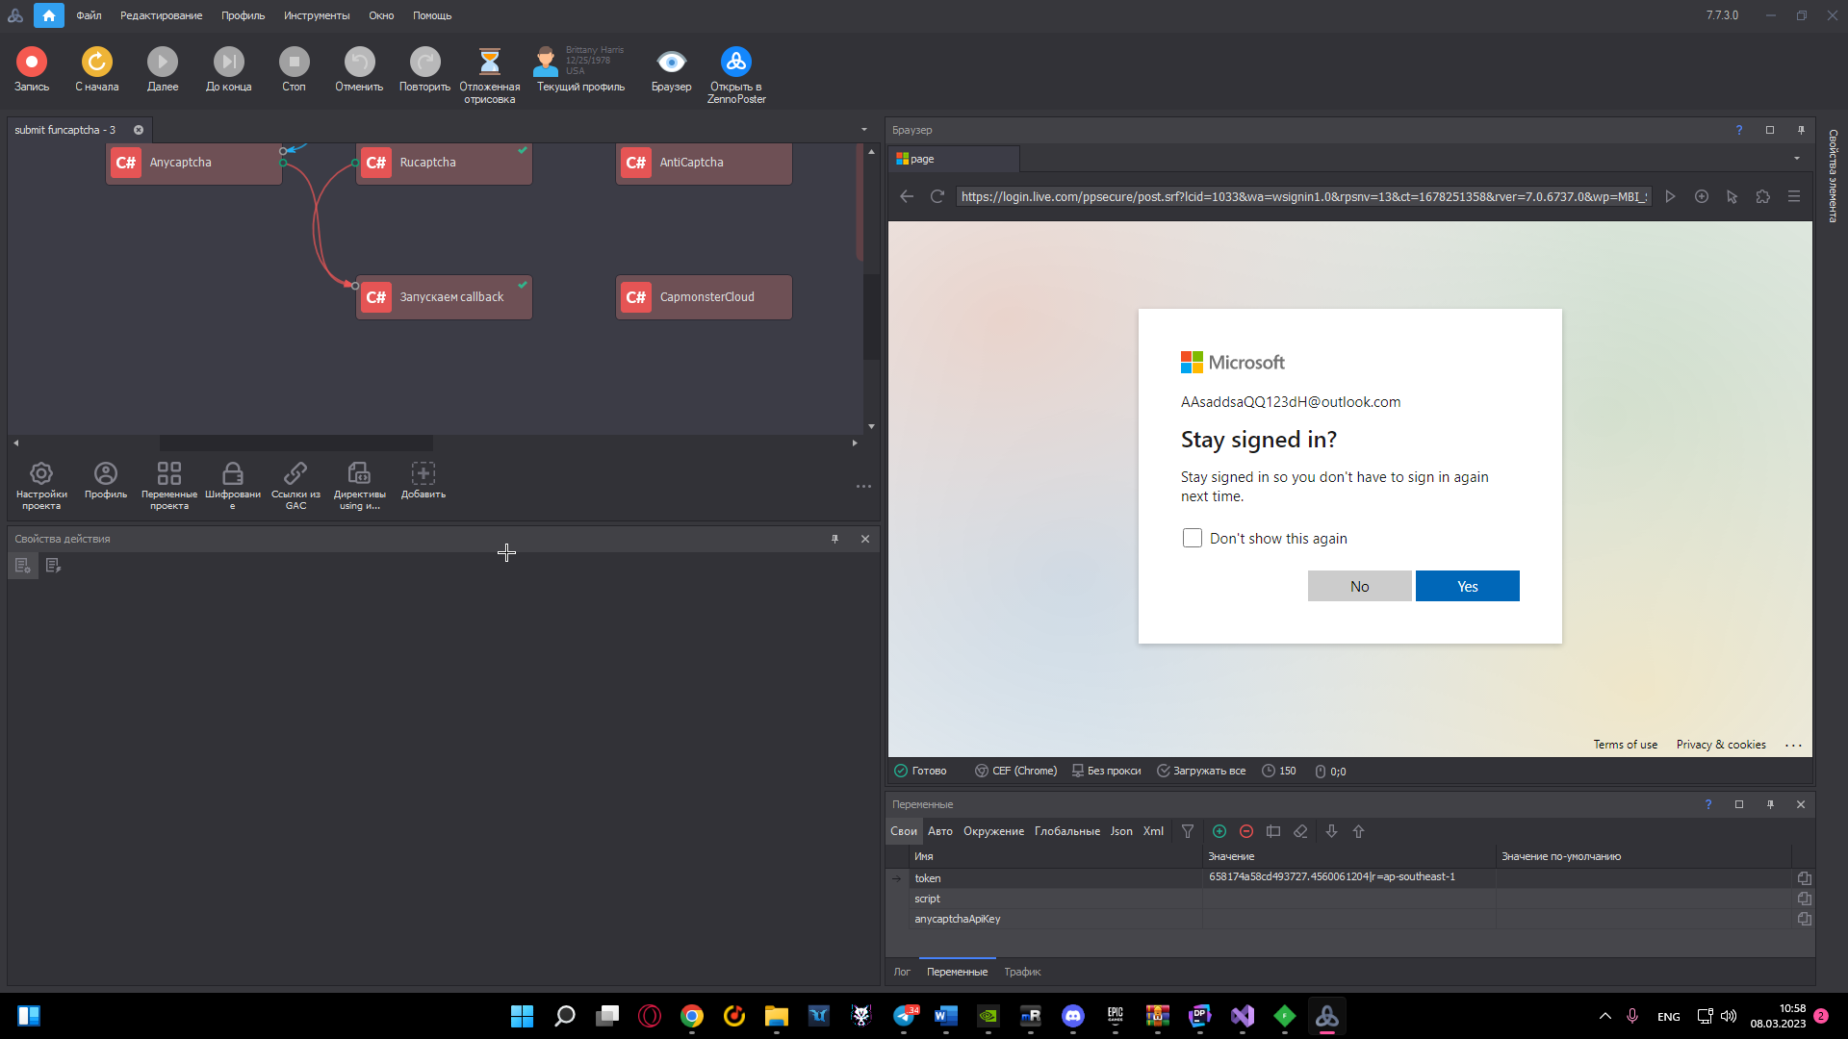
Task: Open Deferred rendering (Отложенная отрисовка) hourglass
Action: 489,63
